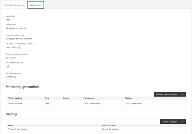The height and width of the screenshot is (134, 192).
Task: Sort by Vārds, Uzvārds column in signers table
Action: click(15, 98)
